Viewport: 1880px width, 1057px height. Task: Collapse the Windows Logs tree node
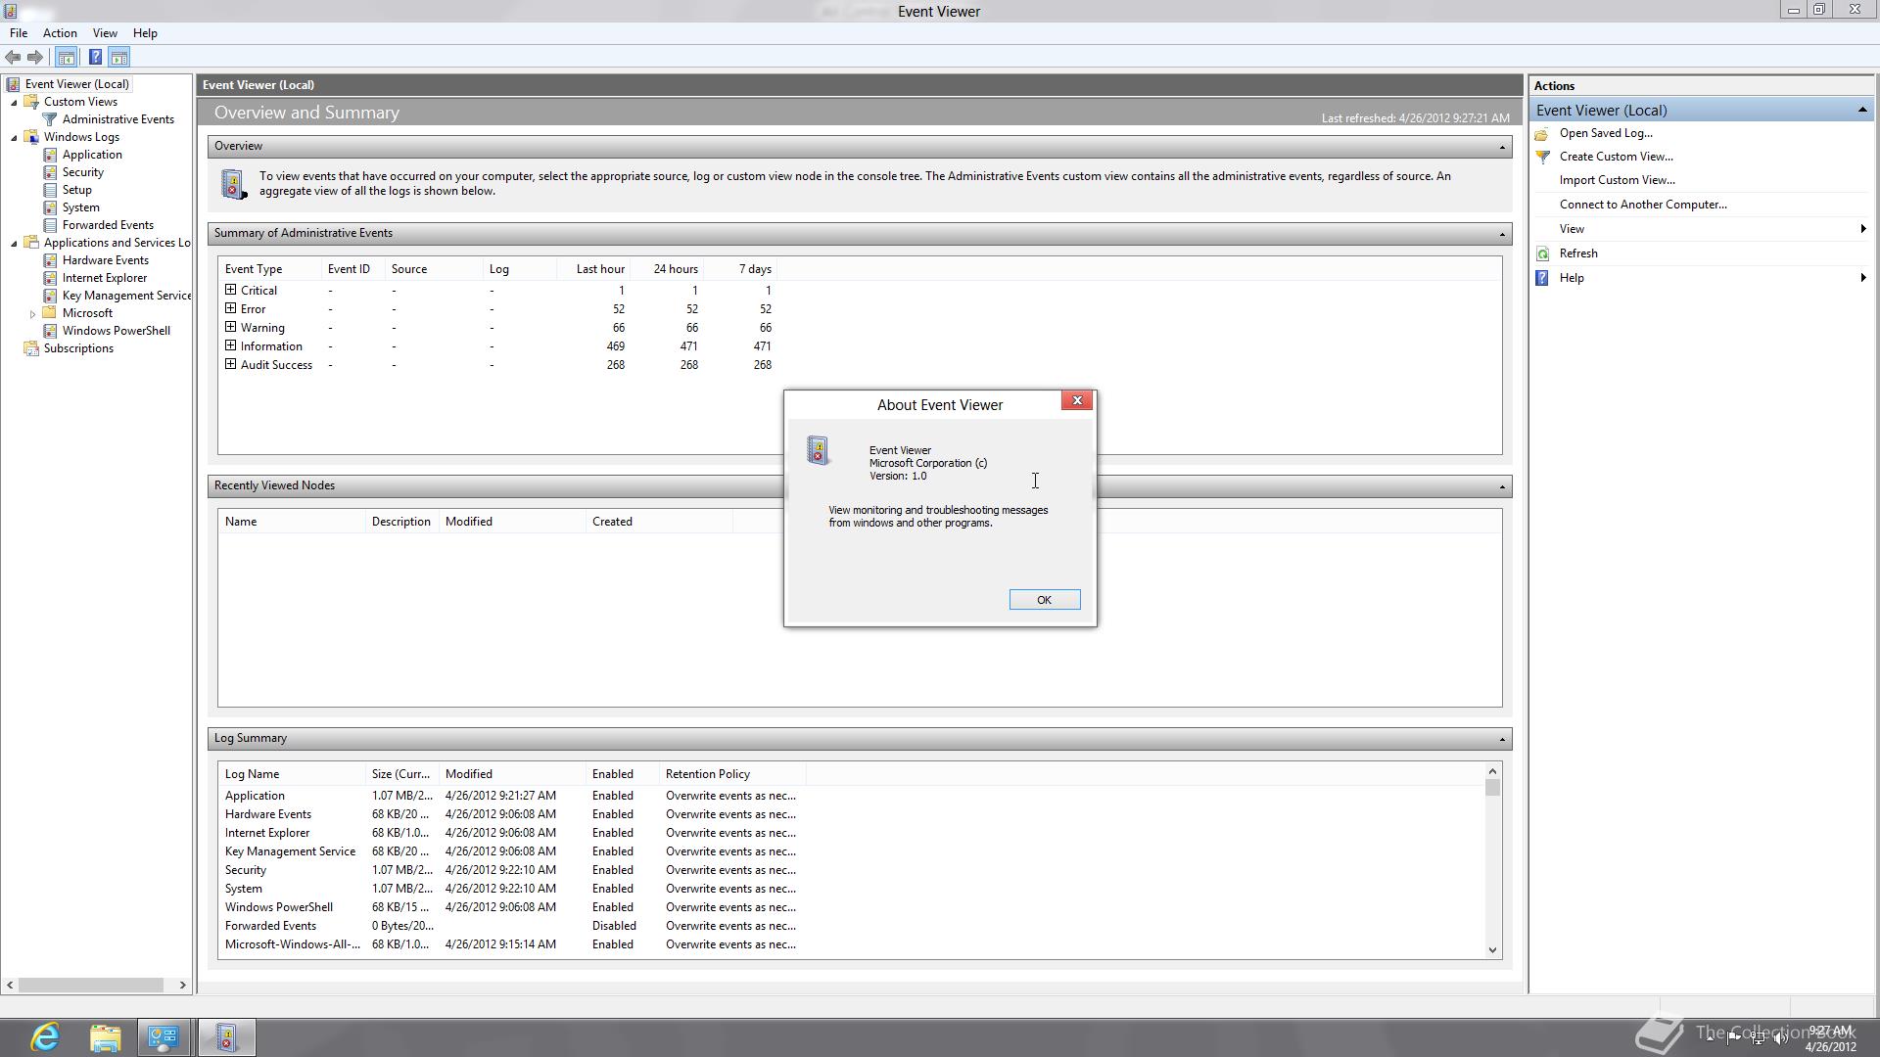(x=14, y=137)
